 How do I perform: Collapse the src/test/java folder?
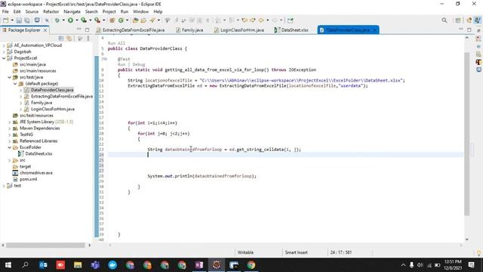click(10, 77)
